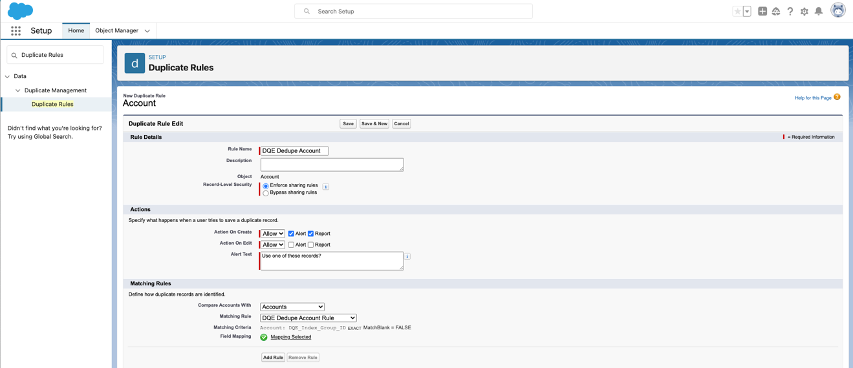Open Compare Accounts With dropdown
The image size is (853, 368).
tap(292, 307)
